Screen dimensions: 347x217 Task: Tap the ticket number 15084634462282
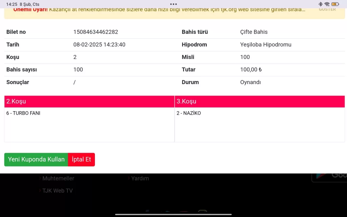[96, 32]
